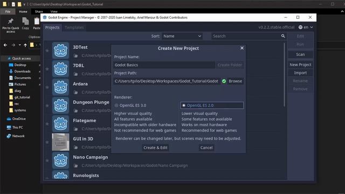Click the Run button in Project Manager

click(x=300, y=44)
